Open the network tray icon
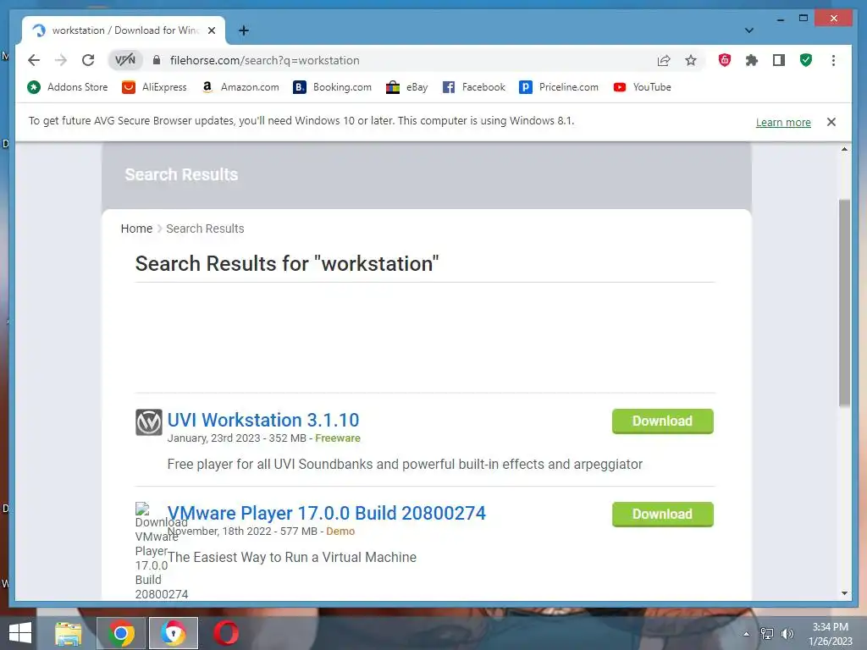The height and width of the screenshot is (650, 867). click(767, 634)
